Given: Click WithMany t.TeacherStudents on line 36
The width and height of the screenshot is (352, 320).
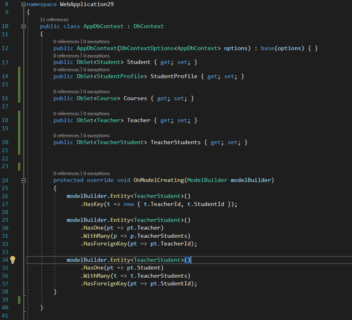Looking at the screenshot, I should (x=135, y=276).
